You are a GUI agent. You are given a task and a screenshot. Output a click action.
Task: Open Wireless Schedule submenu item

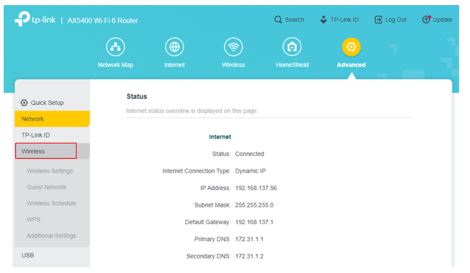coord(51,203)
